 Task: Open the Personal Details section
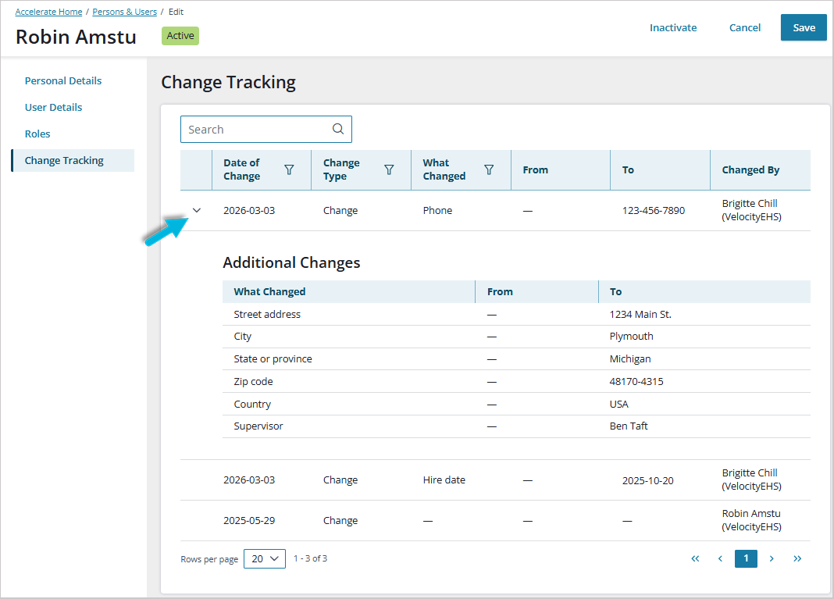[x=63, y=80]
